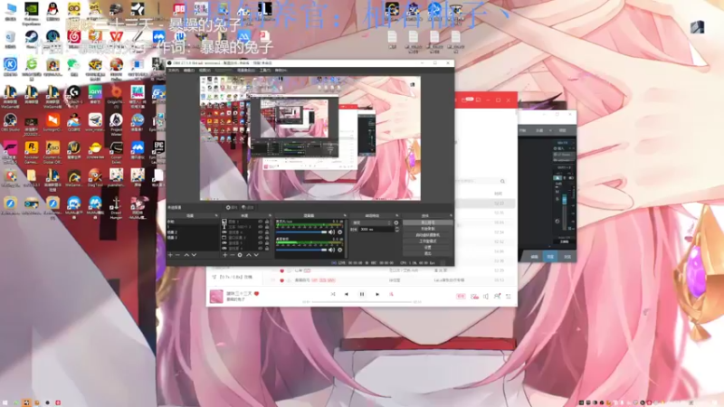Lock the image source in OBS Sources
This screenshot has width=724, height=407.
click(x=267, y=222)
